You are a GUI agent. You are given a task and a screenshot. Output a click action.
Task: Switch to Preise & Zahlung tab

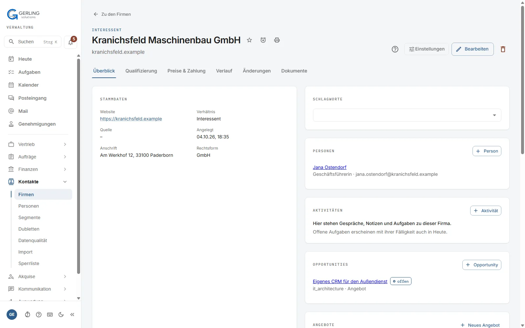click(x=186, y=71)
